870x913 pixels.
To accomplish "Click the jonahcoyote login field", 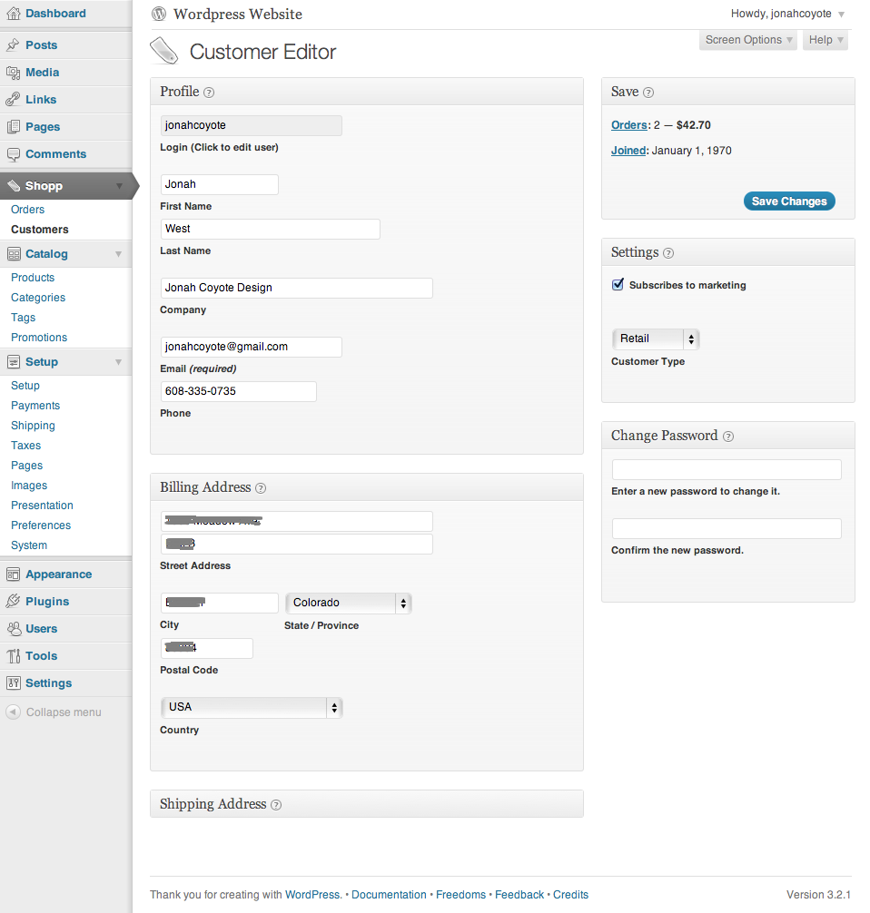I will click(x=252, y=126).
